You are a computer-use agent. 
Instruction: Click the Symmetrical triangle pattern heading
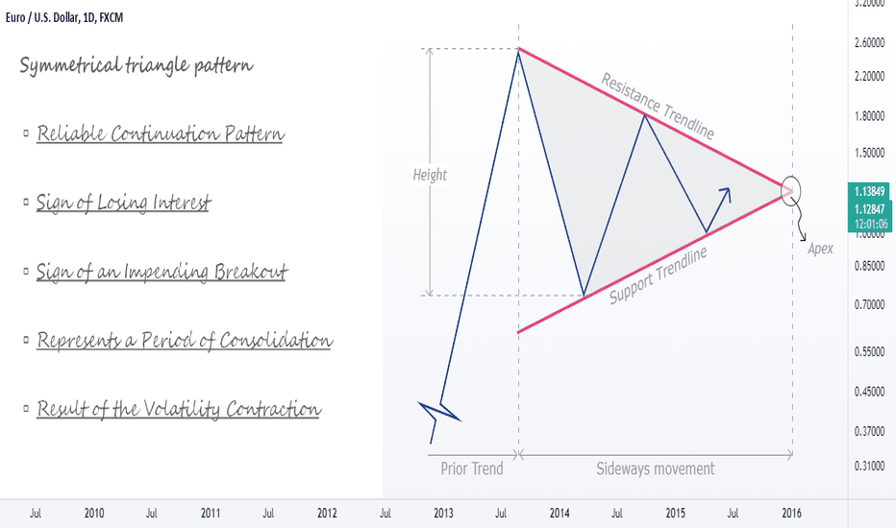click(x=136, y=65)
